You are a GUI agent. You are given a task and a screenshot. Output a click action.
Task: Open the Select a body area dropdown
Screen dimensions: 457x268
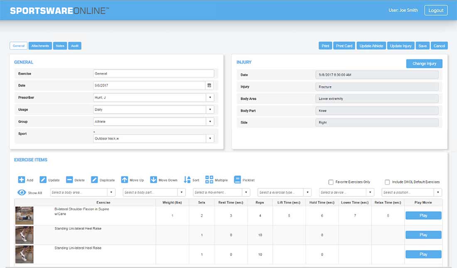tap(111, 192)
